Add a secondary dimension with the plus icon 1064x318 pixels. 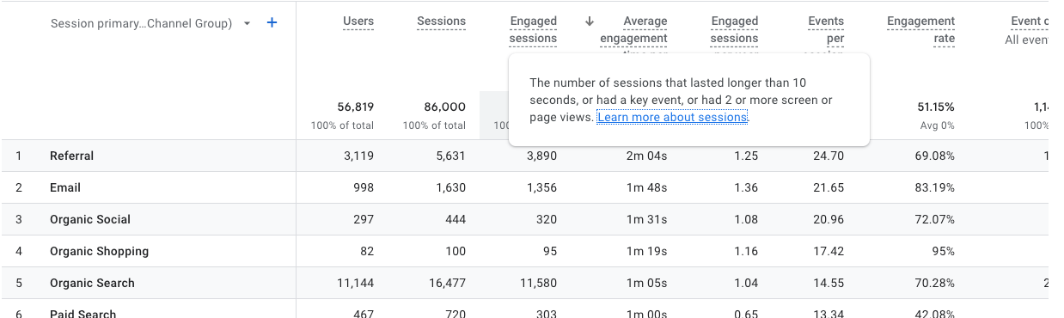(x=272, y=23)
